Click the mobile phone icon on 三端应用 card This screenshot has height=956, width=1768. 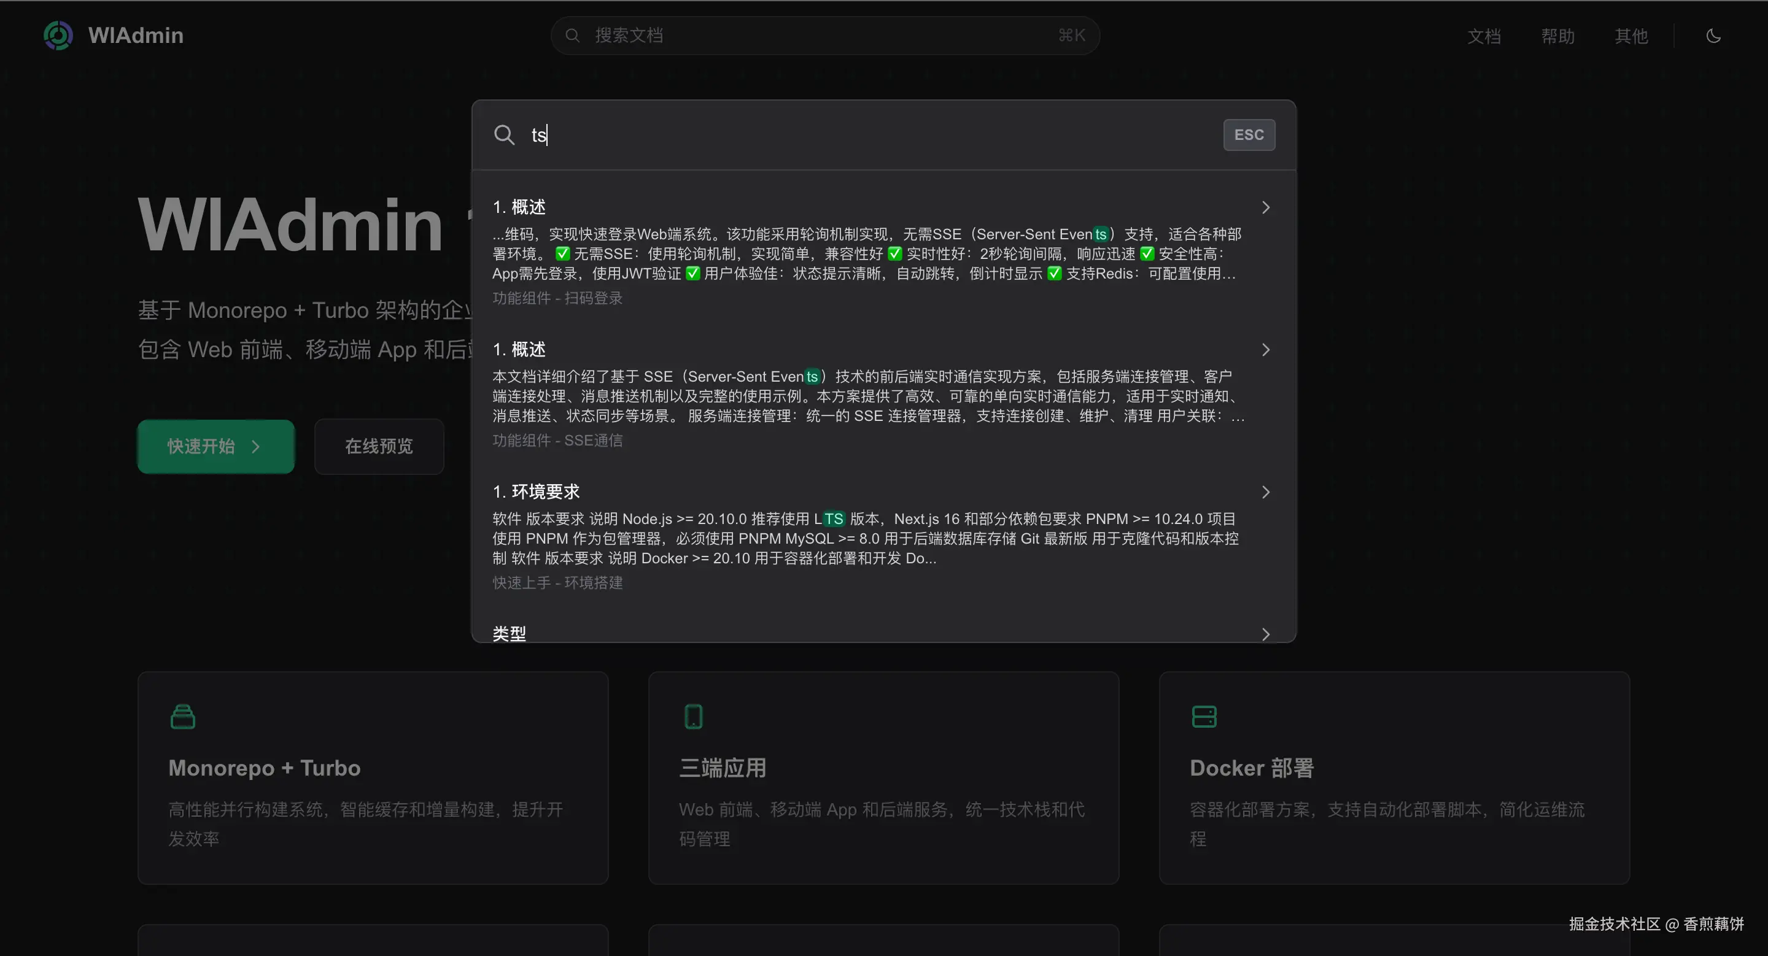pyautogui.click(x=693, y=717)
